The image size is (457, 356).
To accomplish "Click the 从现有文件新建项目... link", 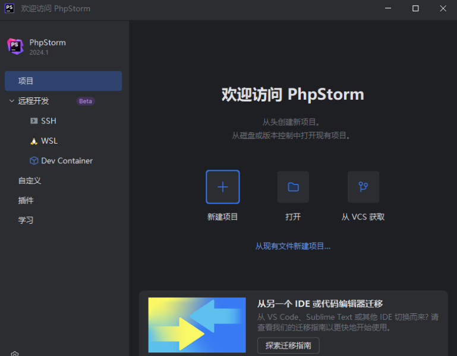I will [x=293, y=246].
